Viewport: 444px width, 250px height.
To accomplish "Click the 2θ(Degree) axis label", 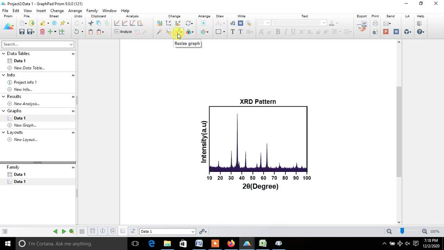I will [261, 186].
